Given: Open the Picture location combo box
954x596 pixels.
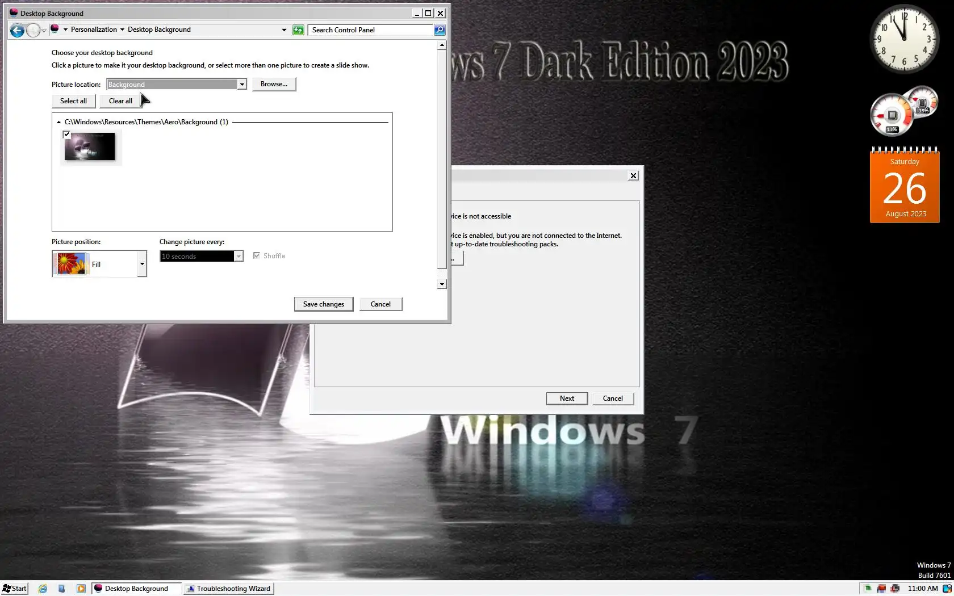Looking at the screenshot, I should pos(177,84).
